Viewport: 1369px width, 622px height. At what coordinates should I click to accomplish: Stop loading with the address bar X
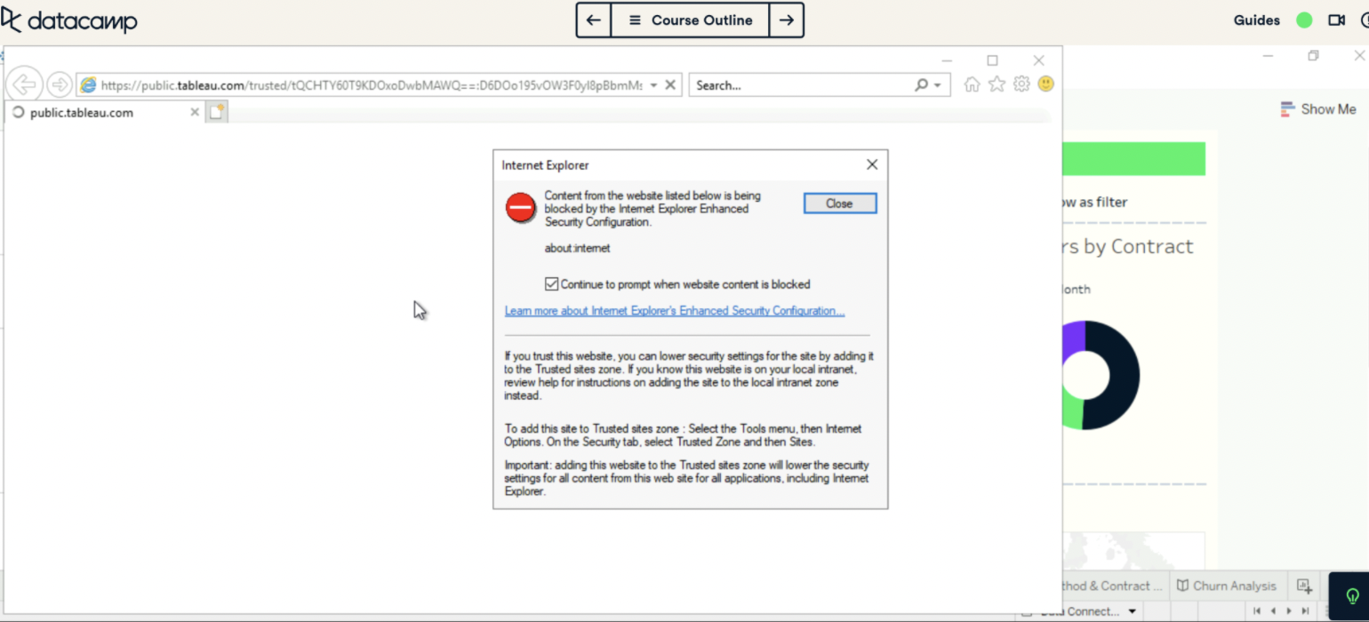(x=670, y=85)
